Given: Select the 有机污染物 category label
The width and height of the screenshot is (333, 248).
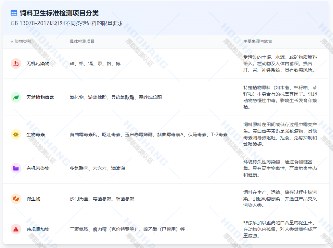Looking at the screenshot, I should (x=38, y=168).
